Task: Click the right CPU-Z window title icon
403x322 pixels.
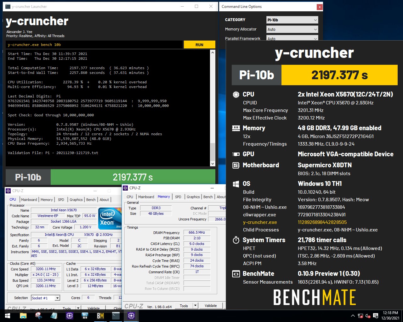Action: point(126,188)
